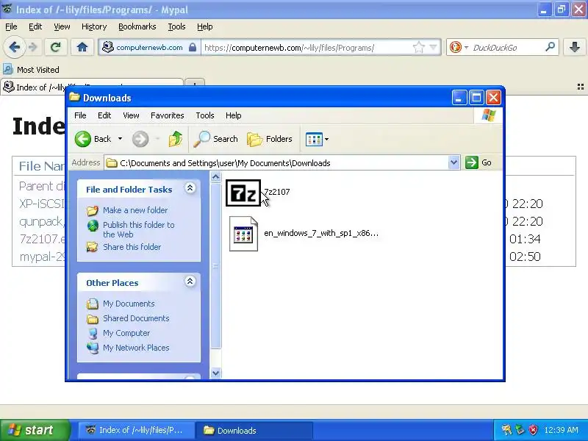Switch to the Mypal taskbar button
The height and width of the screenshot is (441, 588).
tap(137, 430)
